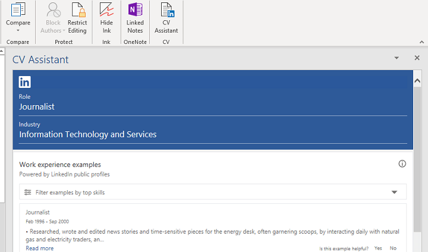Open OneNote Linked Notes

coord(135,18)
